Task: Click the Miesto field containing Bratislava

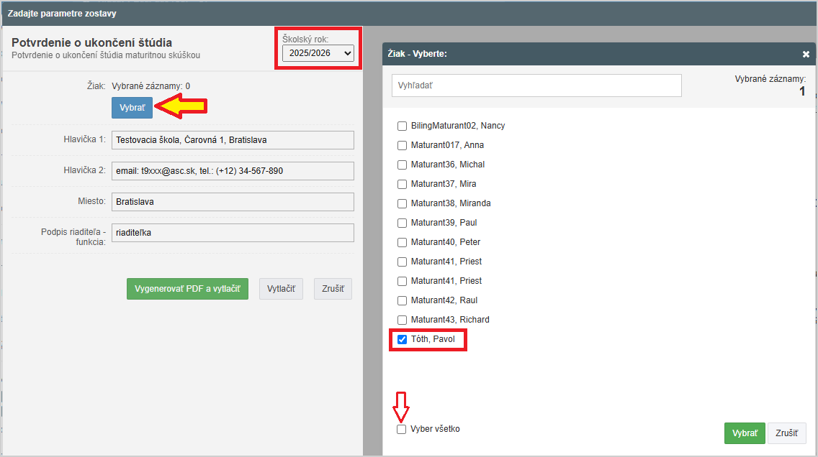Action: (233, 202)
